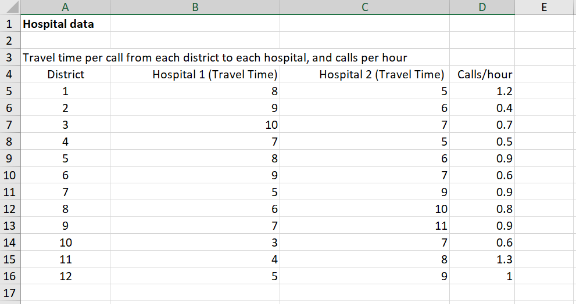Screen dimensions: 576x304
Task: Click the 'Travel time per call' description cell
Action: 215,57
